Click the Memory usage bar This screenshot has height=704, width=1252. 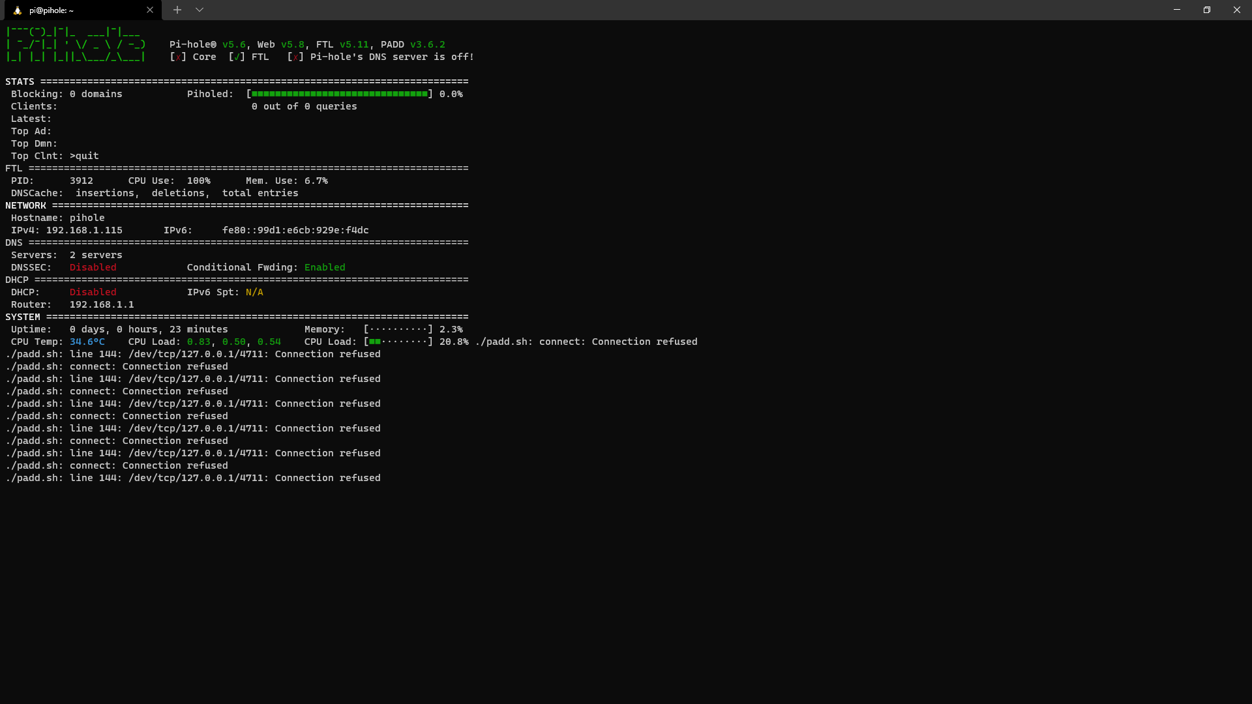click(x=398, y=330)
